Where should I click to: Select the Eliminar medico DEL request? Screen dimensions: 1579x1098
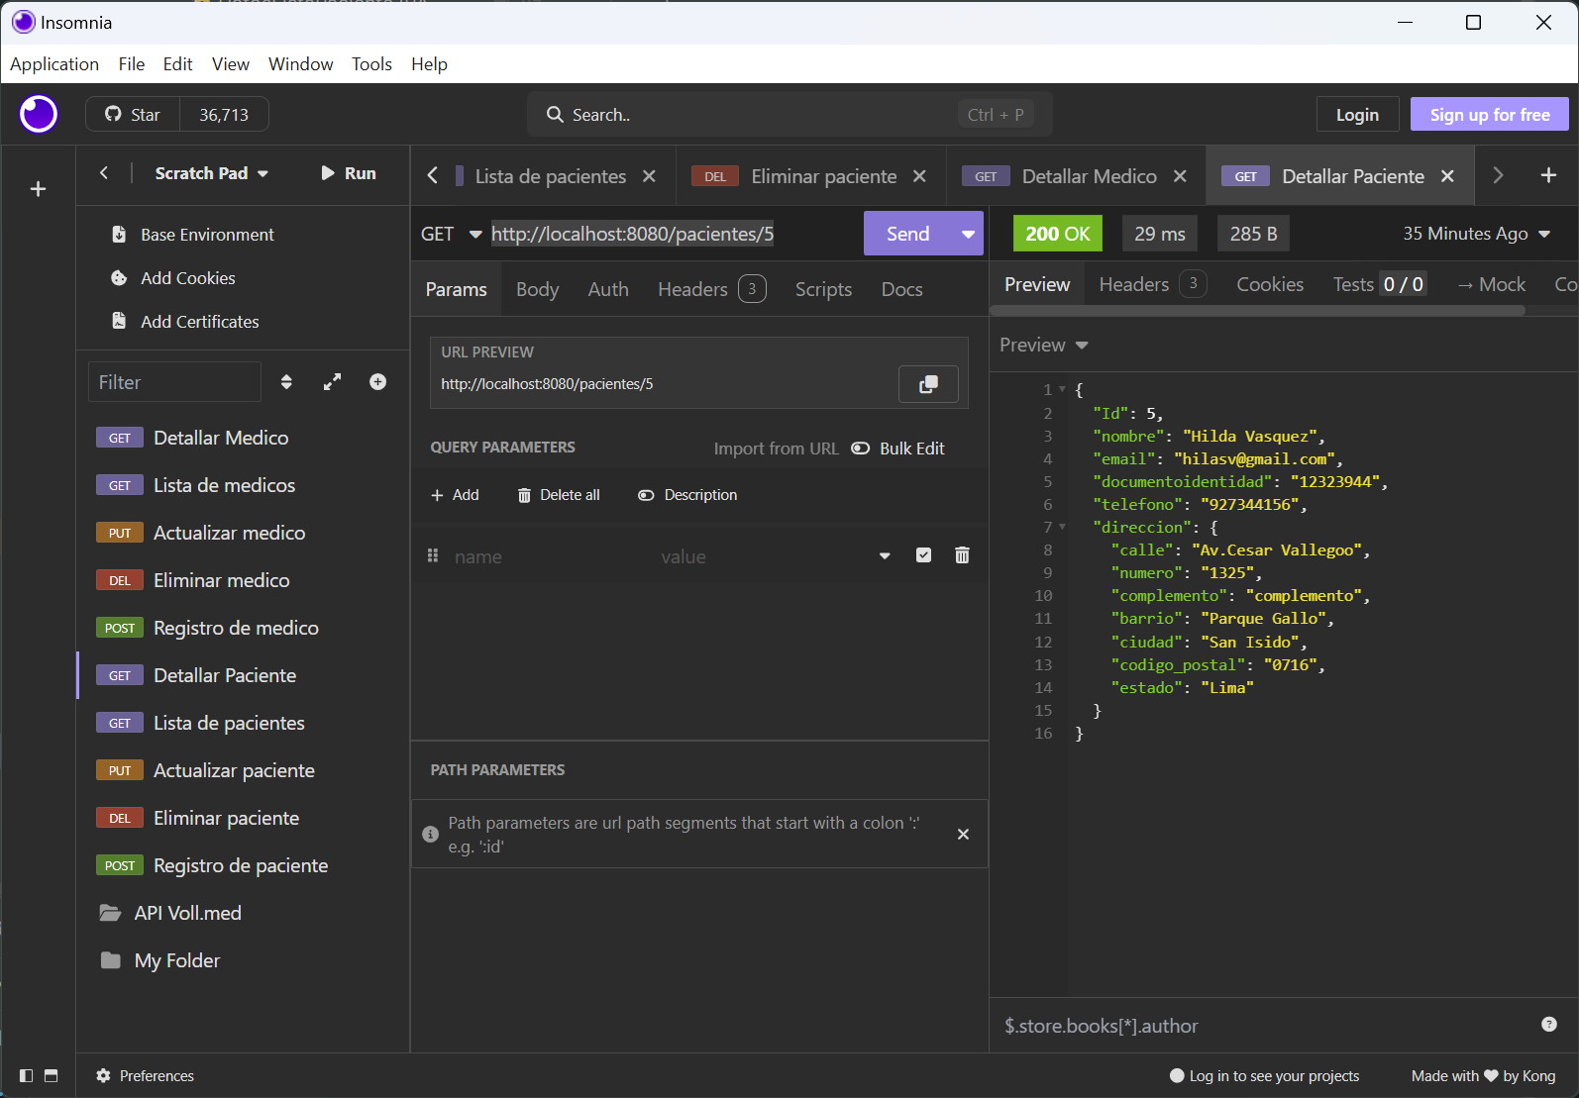[x=243, y=580]
